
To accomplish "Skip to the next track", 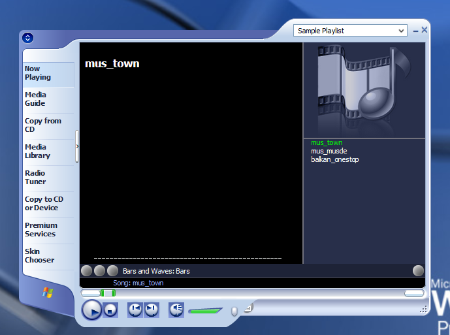I will point(151,310).
